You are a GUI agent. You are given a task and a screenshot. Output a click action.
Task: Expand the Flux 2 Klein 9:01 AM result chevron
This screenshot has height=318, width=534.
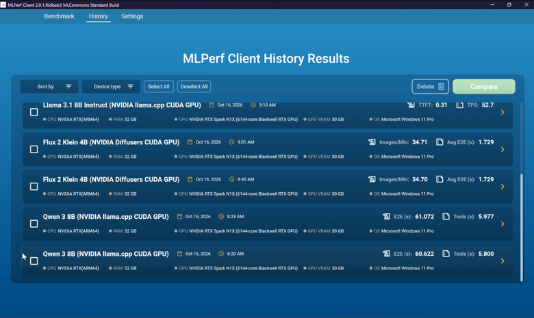pos(503,149)
